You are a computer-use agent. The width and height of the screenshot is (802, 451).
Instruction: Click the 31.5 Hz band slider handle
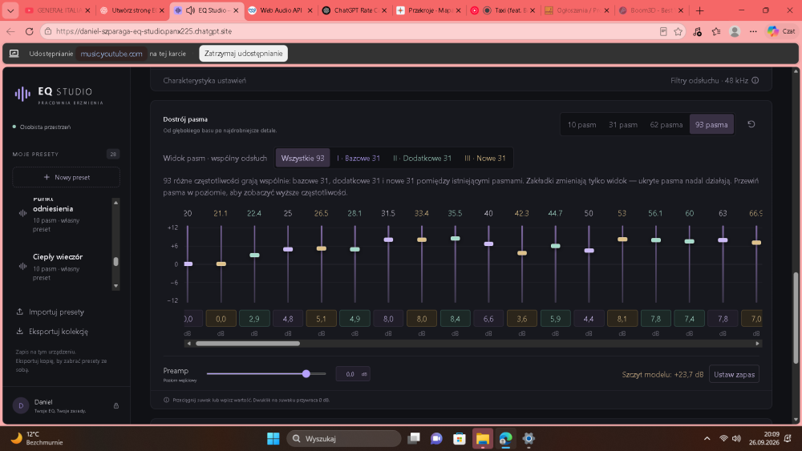388,240
